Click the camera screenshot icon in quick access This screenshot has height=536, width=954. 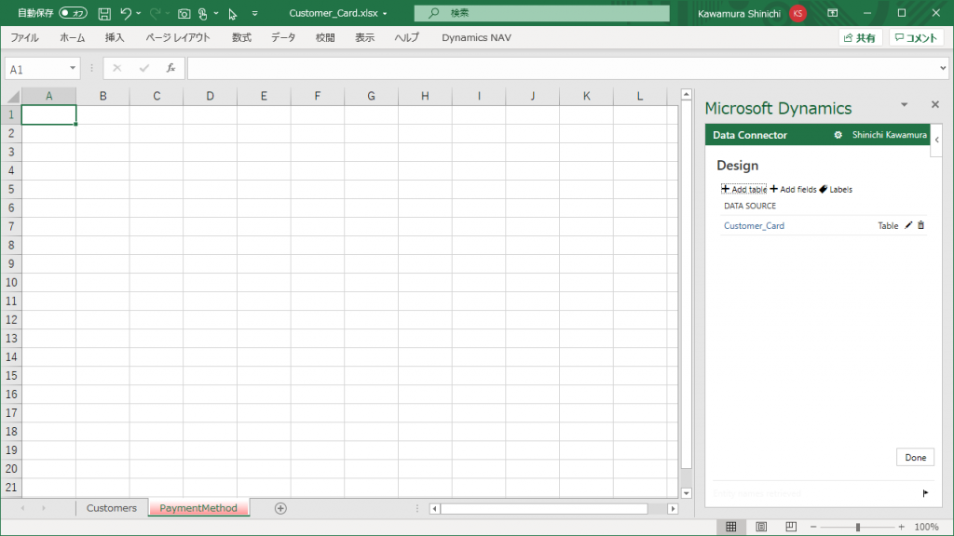point(184,13)
